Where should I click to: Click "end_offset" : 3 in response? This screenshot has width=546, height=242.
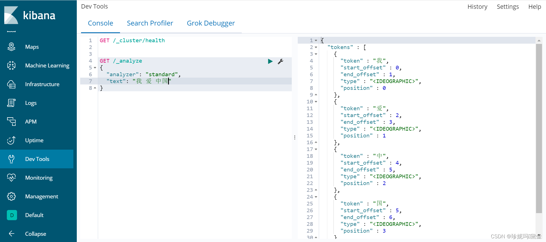tap(368, 122)
